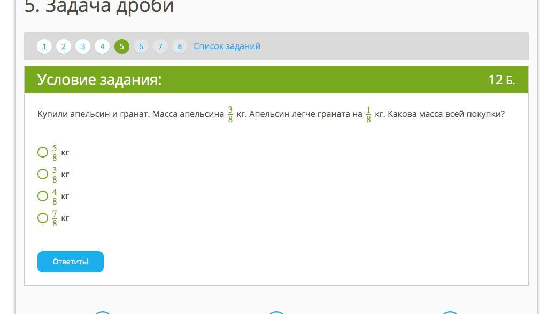Select current task number 5 circle
The image size is (540, 314).
[121, 47]
